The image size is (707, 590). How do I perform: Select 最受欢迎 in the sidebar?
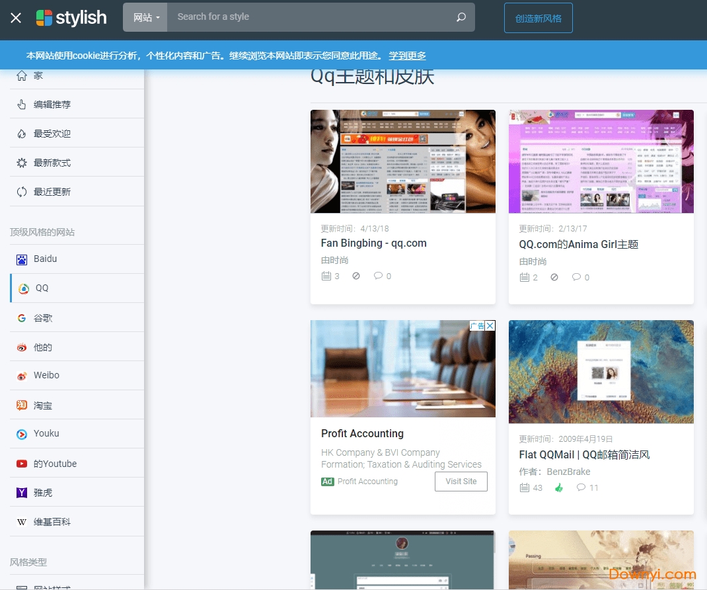(52, 134)
